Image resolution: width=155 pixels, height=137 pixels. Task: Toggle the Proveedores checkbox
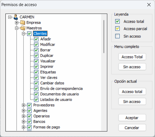(29, 105)
